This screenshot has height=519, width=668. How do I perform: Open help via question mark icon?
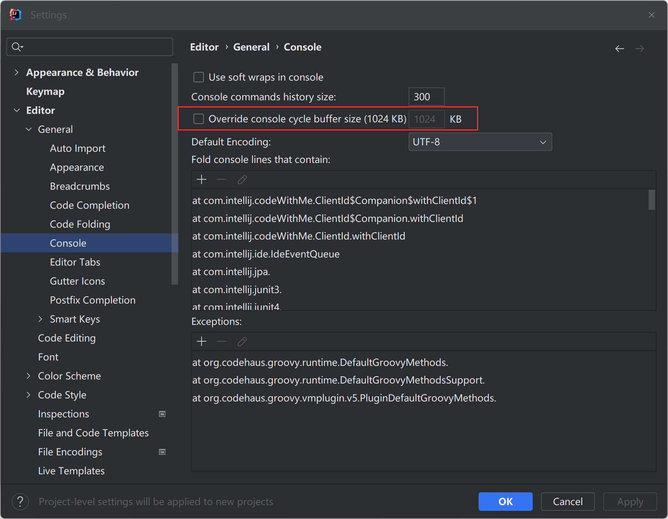point(20,501)
